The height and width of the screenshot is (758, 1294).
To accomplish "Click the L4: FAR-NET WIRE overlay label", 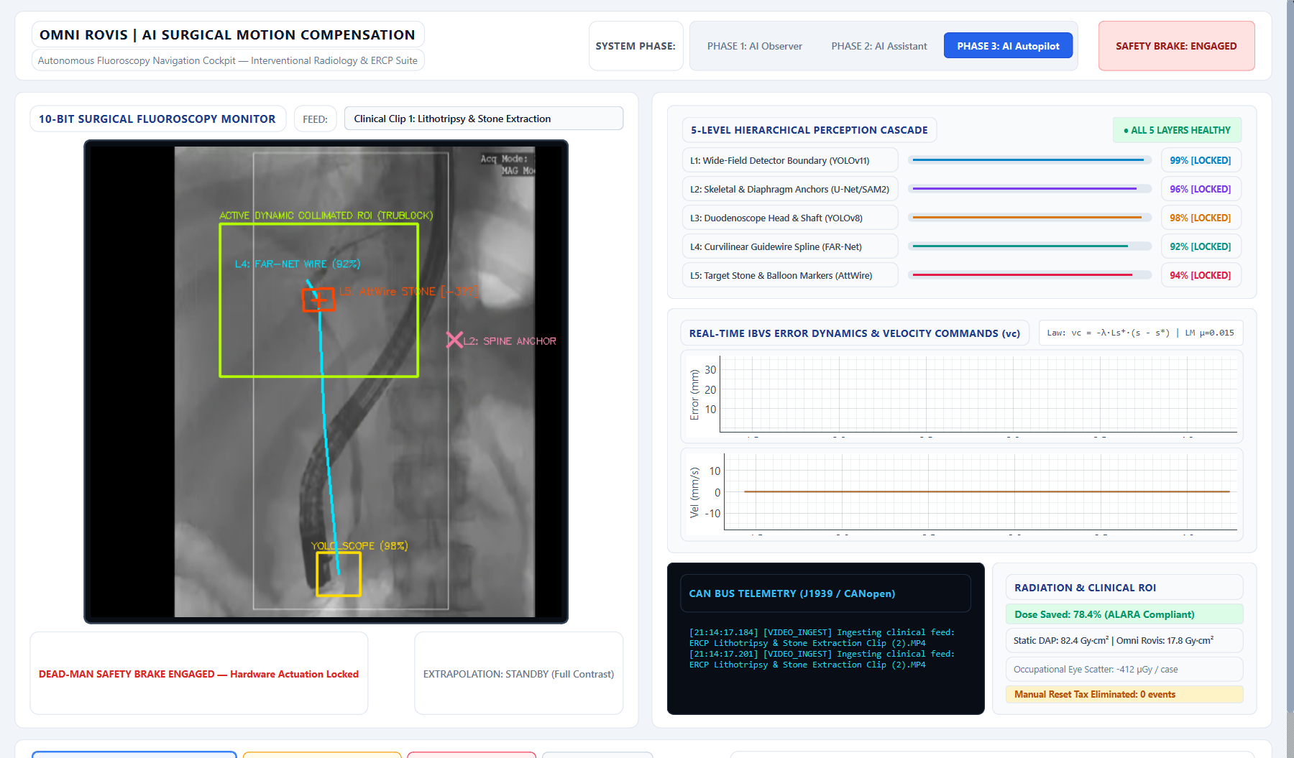I will [x=298, y=264].
